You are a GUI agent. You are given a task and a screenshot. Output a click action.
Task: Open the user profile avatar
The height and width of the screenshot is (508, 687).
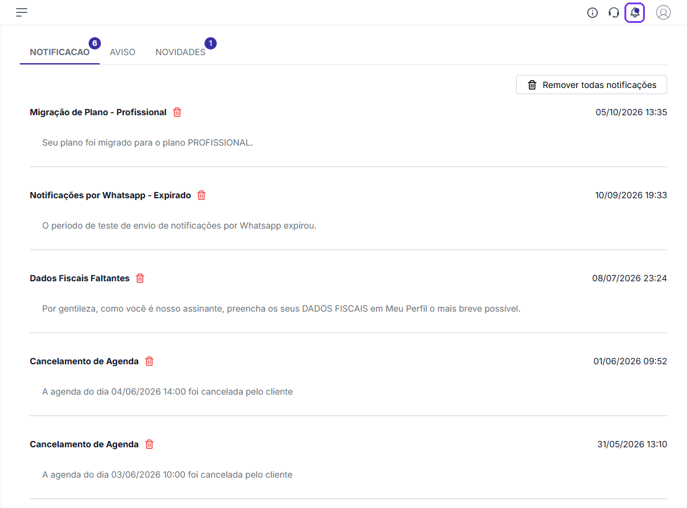[x=663, y=12]
